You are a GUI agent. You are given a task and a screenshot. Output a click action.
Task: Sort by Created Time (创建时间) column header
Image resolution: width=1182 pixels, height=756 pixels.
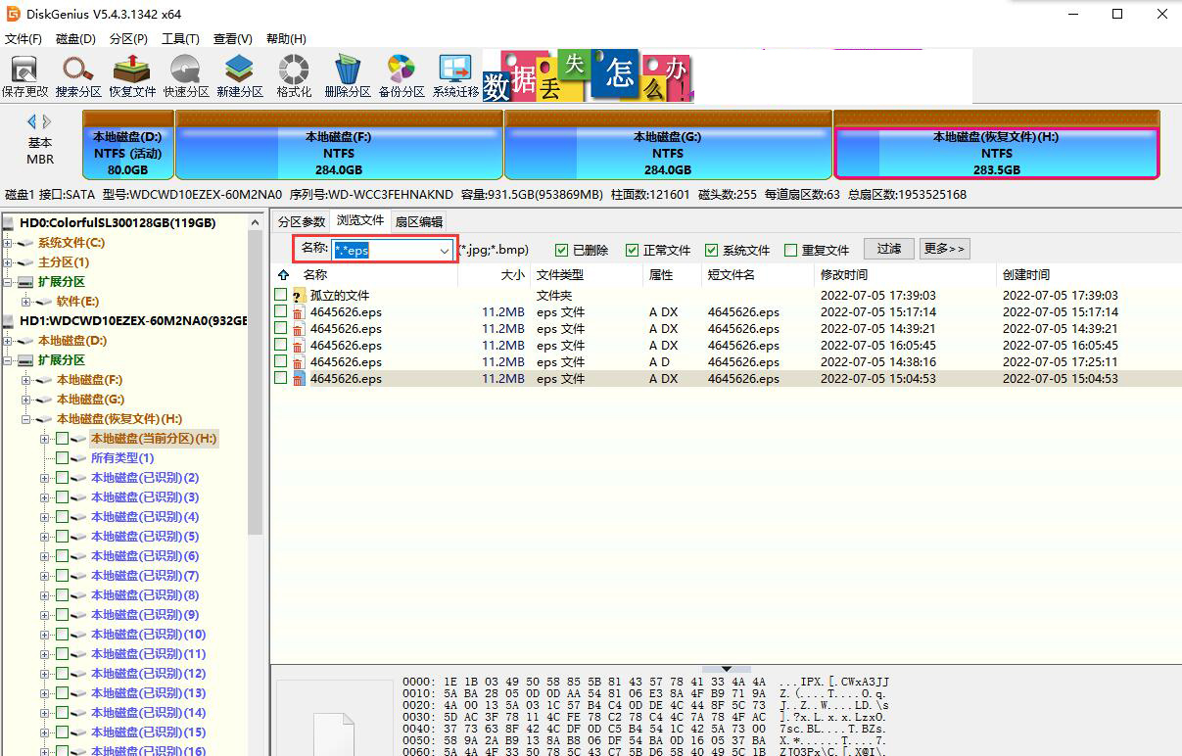[1087, 275]
